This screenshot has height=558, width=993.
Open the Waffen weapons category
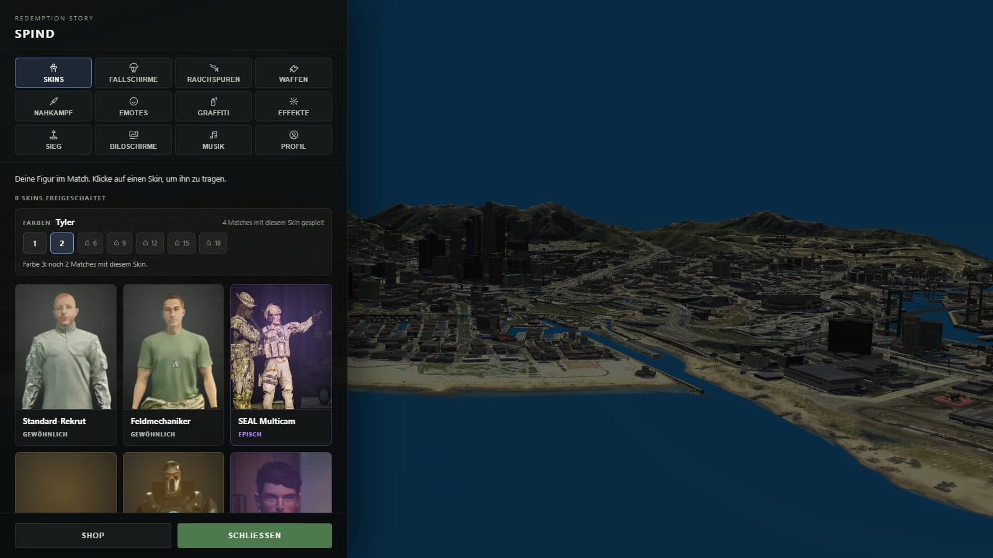(294, 73)
